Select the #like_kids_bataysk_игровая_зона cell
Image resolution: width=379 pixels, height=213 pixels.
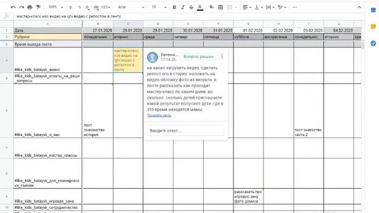[48, 196]
